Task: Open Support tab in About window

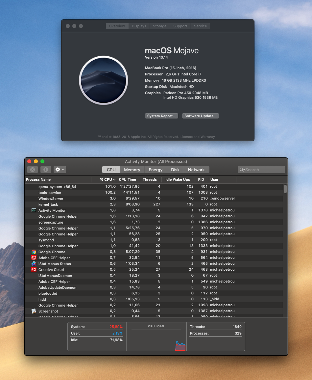Action: click(180, 26)
